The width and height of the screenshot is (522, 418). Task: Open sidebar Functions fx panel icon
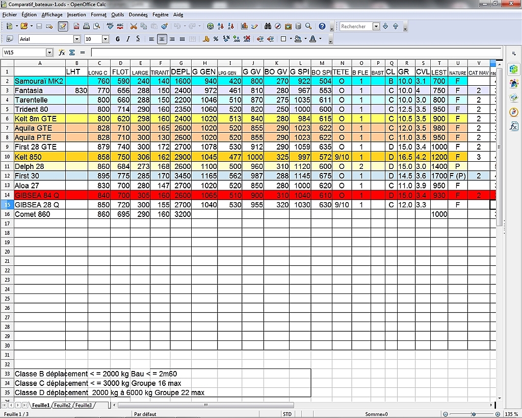tap(514, 126)
